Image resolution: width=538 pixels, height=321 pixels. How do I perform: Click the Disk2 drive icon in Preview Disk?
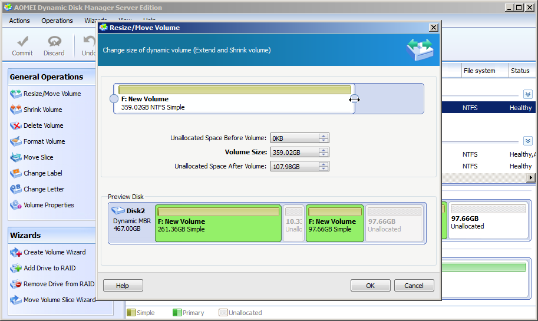(x=118, y=211)
